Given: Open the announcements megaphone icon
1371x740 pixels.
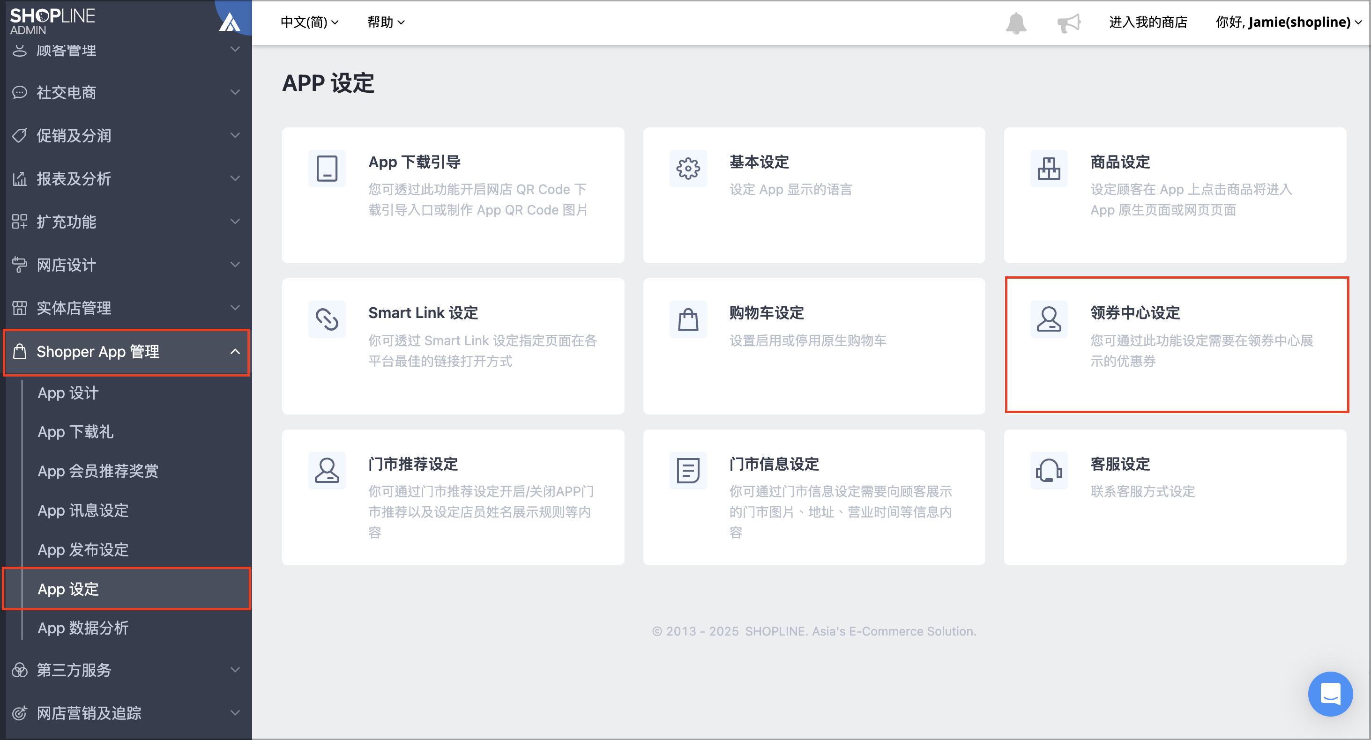Looking at the screenshot, I should [x=1068, y=23].
